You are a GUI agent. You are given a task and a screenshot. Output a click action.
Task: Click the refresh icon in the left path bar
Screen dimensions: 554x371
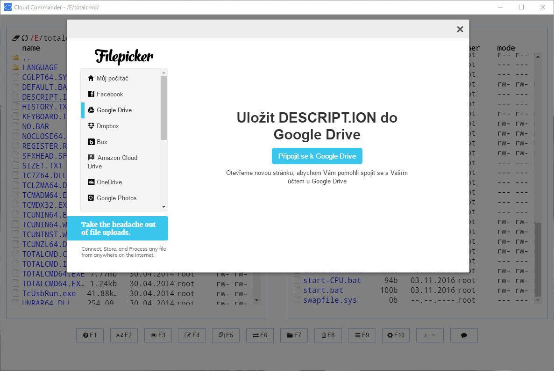[25, 38]
